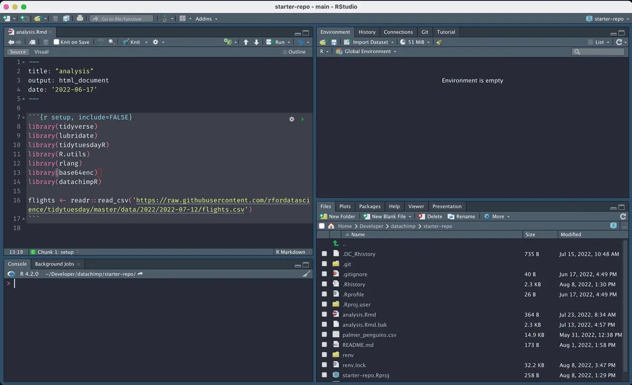Click the Show in New Window icon
The width and height of the screenshot is (632, 385).
tap(33, 42)
